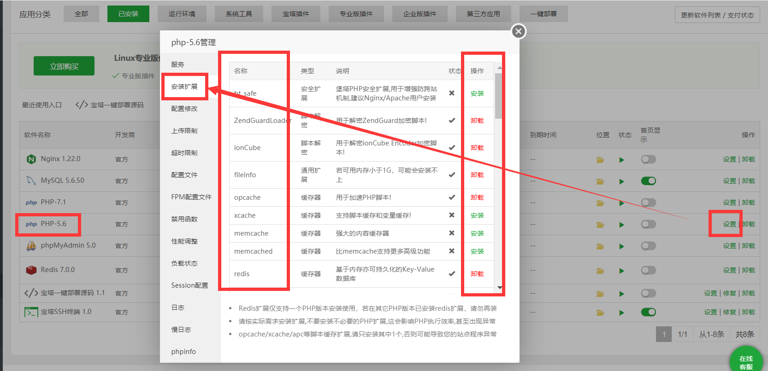
Task: Open Session配置 in the dialog sidebar
Action: pos(189,285)
